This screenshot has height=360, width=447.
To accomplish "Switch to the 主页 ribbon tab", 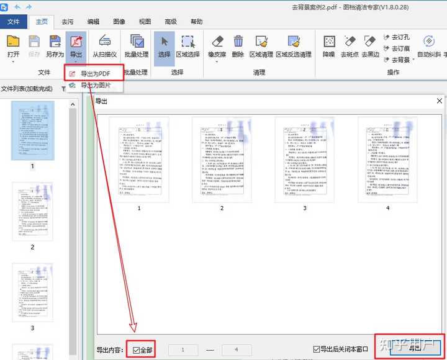I will (42, 22).
